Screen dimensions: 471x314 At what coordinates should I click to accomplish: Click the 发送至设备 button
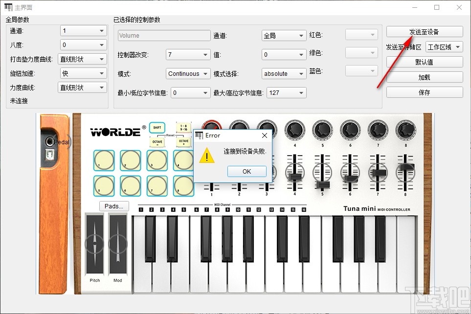coord(424,31)
